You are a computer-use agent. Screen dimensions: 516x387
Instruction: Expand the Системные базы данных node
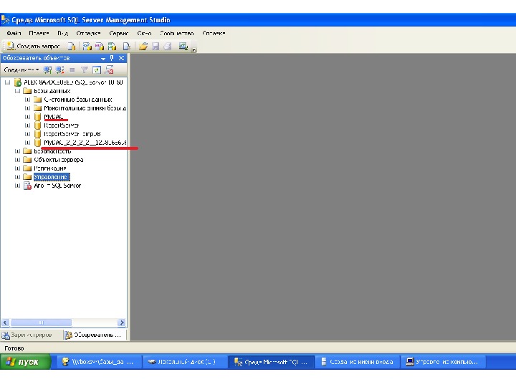[x=28, y=100]
